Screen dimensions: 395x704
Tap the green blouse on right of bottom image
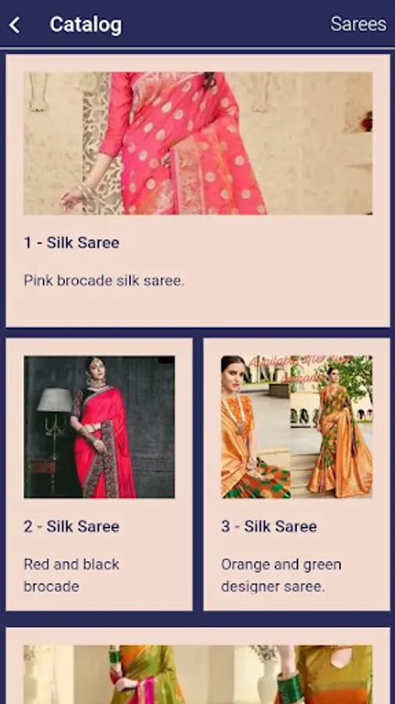pos(332,673)
